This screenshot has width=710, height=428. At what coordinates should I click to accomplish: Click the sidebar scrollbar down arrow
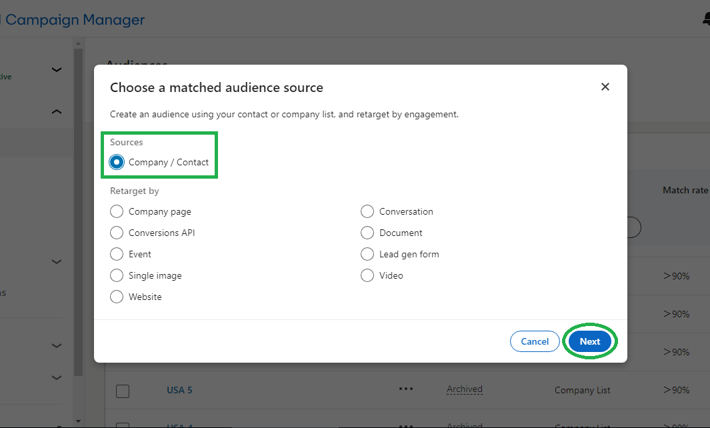(x=78, y=421)
